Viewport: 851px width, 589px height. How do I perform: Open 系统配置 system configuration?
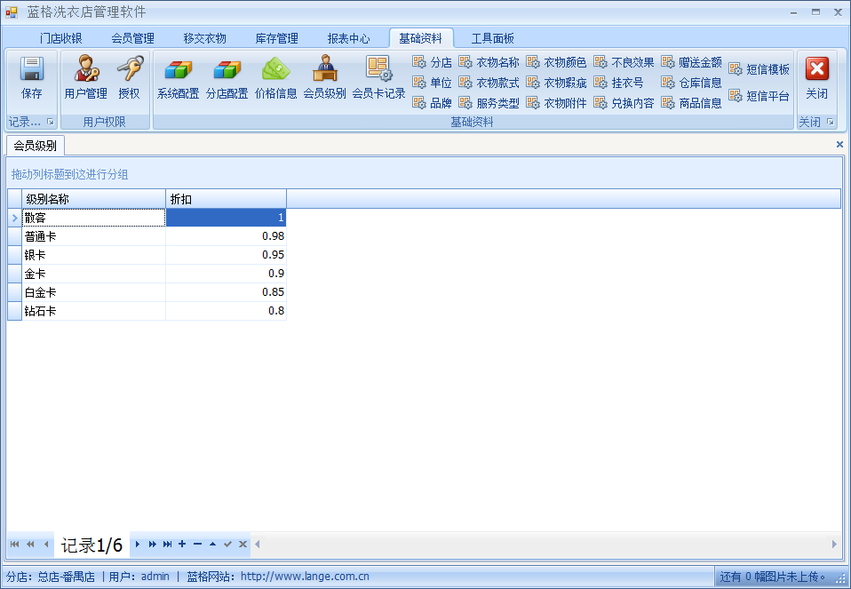click(178, 77)
